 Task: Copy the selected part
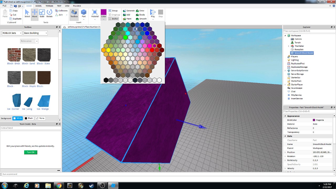point(14,11)
